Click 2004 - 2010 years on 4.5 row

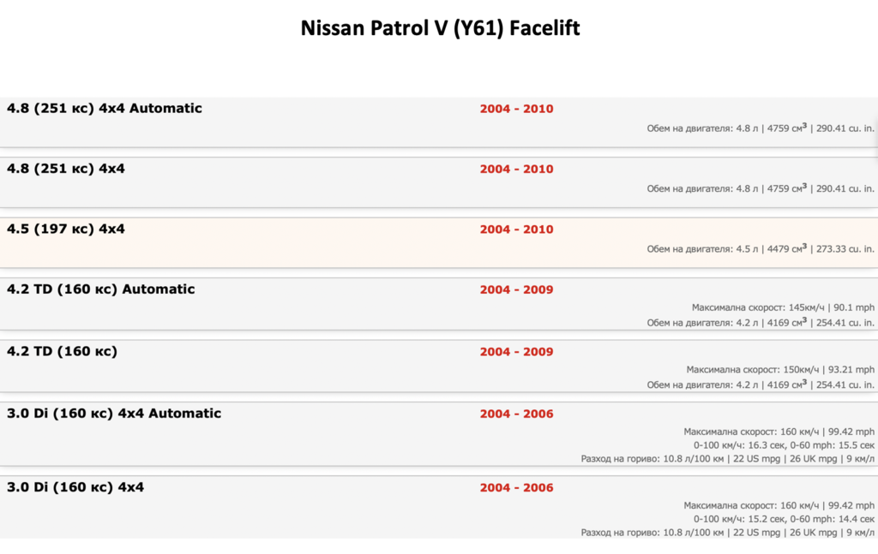click(x=516, y=229)
